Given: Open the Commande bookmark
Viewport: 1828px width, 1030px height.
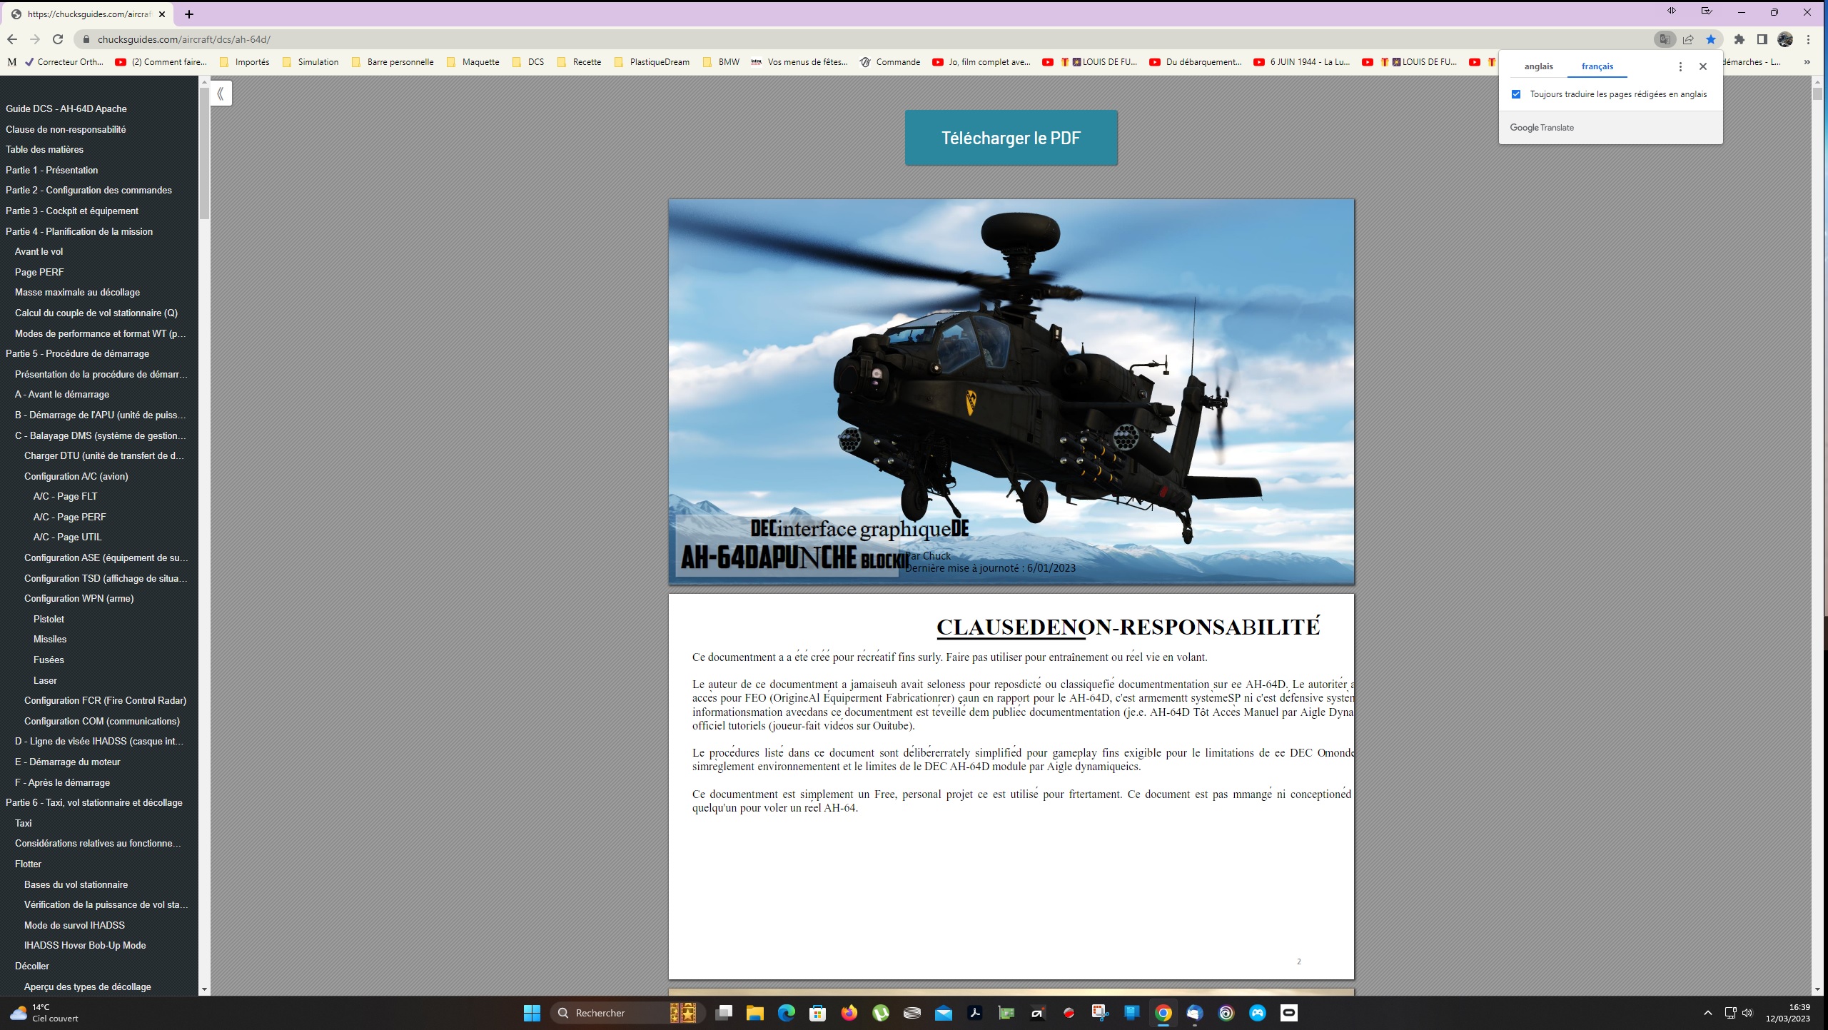Looking at the screenshot, I should [890, 62].
